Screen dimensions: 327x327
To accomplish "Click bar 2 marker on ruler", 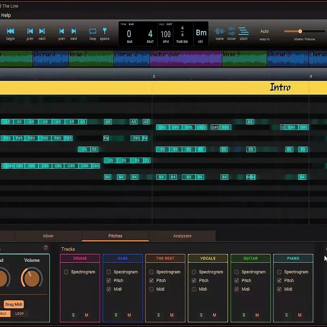I will 154,77.
